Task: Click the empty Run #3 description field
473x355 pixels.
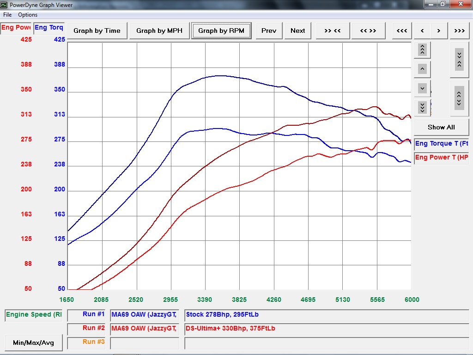Action: [327, 343]
